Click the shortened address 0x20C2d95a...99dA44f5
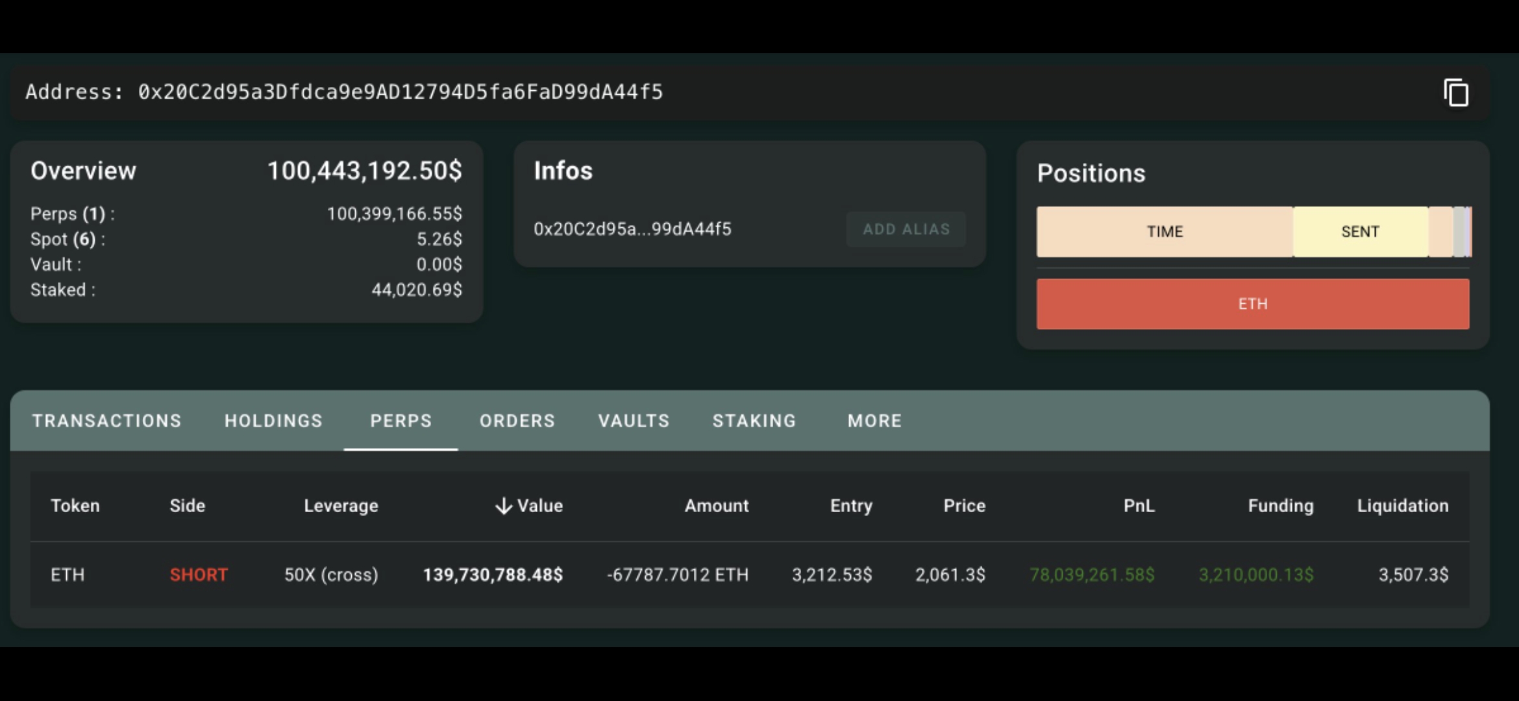Screen dimensions: 1519x701 coord(632,229)
